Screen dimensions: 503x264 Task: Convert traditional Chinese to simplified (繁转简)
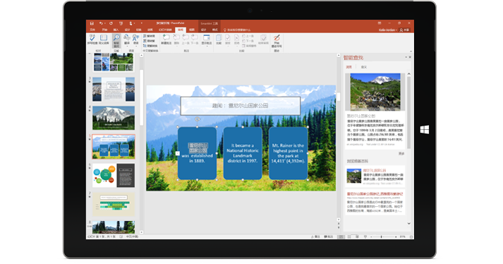tap(150, 36)
